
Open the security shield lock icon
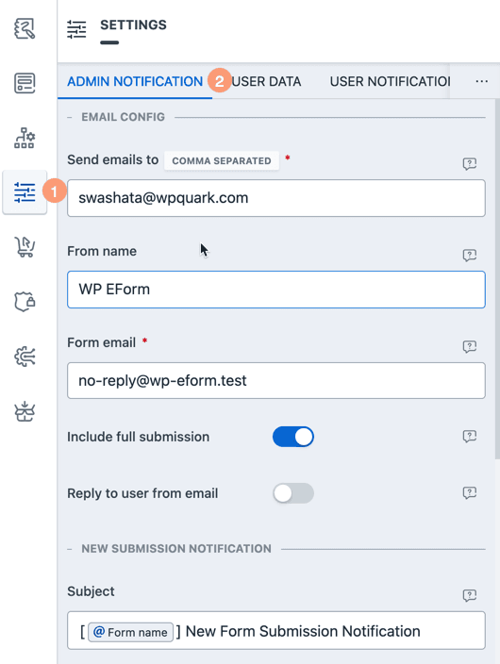click(x=25, y=302)
